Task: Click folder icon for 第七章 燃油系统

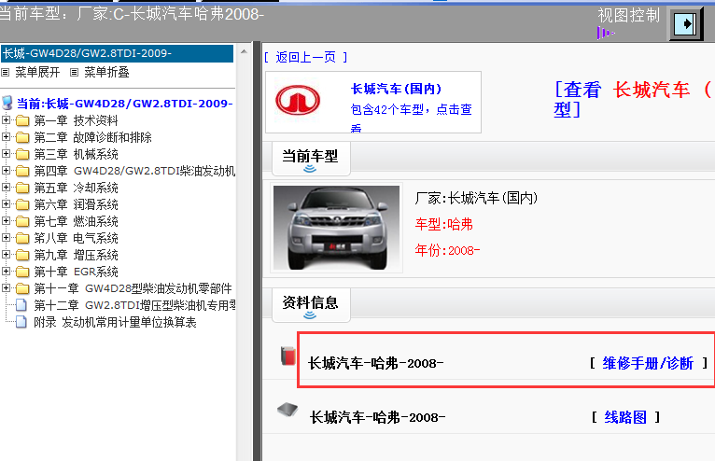Action: (22, 221)
